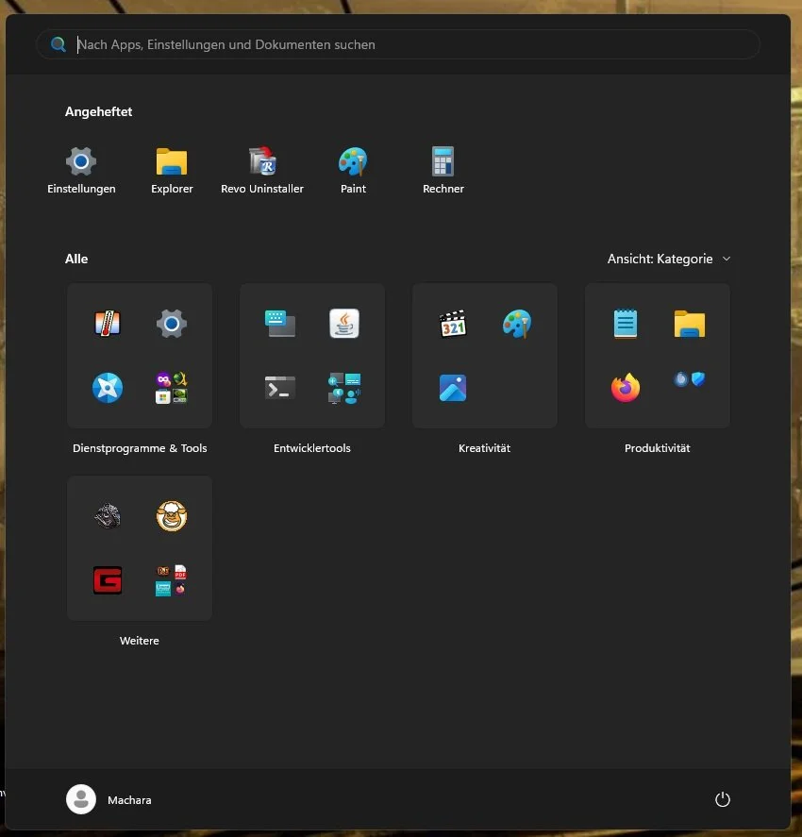Expand the small icon cluster in Dienstprogramme & Tools
This screenshot has width=802, height=837.
coord(172,388)
